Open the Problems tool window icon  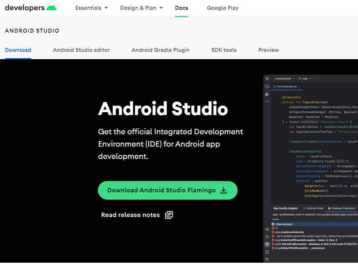pyautogui.click(x=267, y=237)
